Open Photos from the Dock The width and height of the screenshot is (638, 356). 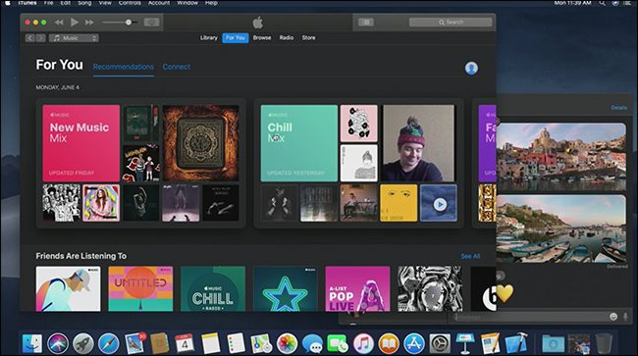point(287,343)
